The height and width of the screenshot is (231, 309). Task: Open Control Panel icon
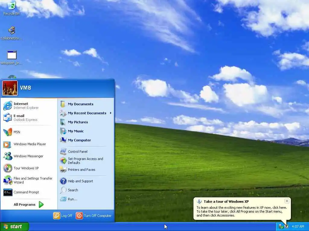63,152
